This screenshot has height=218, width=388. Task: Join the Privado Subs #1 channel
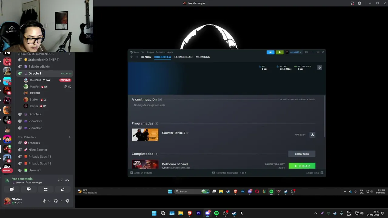coord(45,157)
